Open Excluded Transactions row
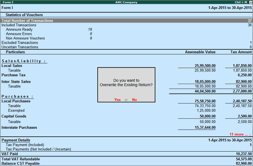Image resolution: width=253 pixels, height=166 pixels. tap(126, 42)
